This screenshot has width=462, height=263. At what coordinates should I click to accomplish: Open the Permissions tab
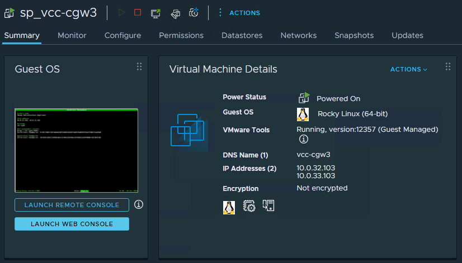tap(181, 35)
